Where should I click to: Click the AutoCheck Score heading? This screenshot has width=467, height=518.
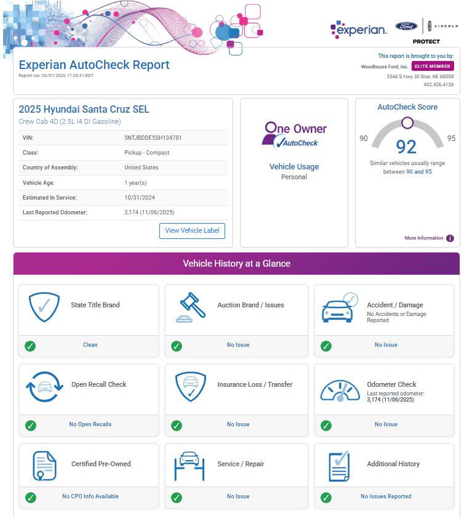(x=407, y=107)
